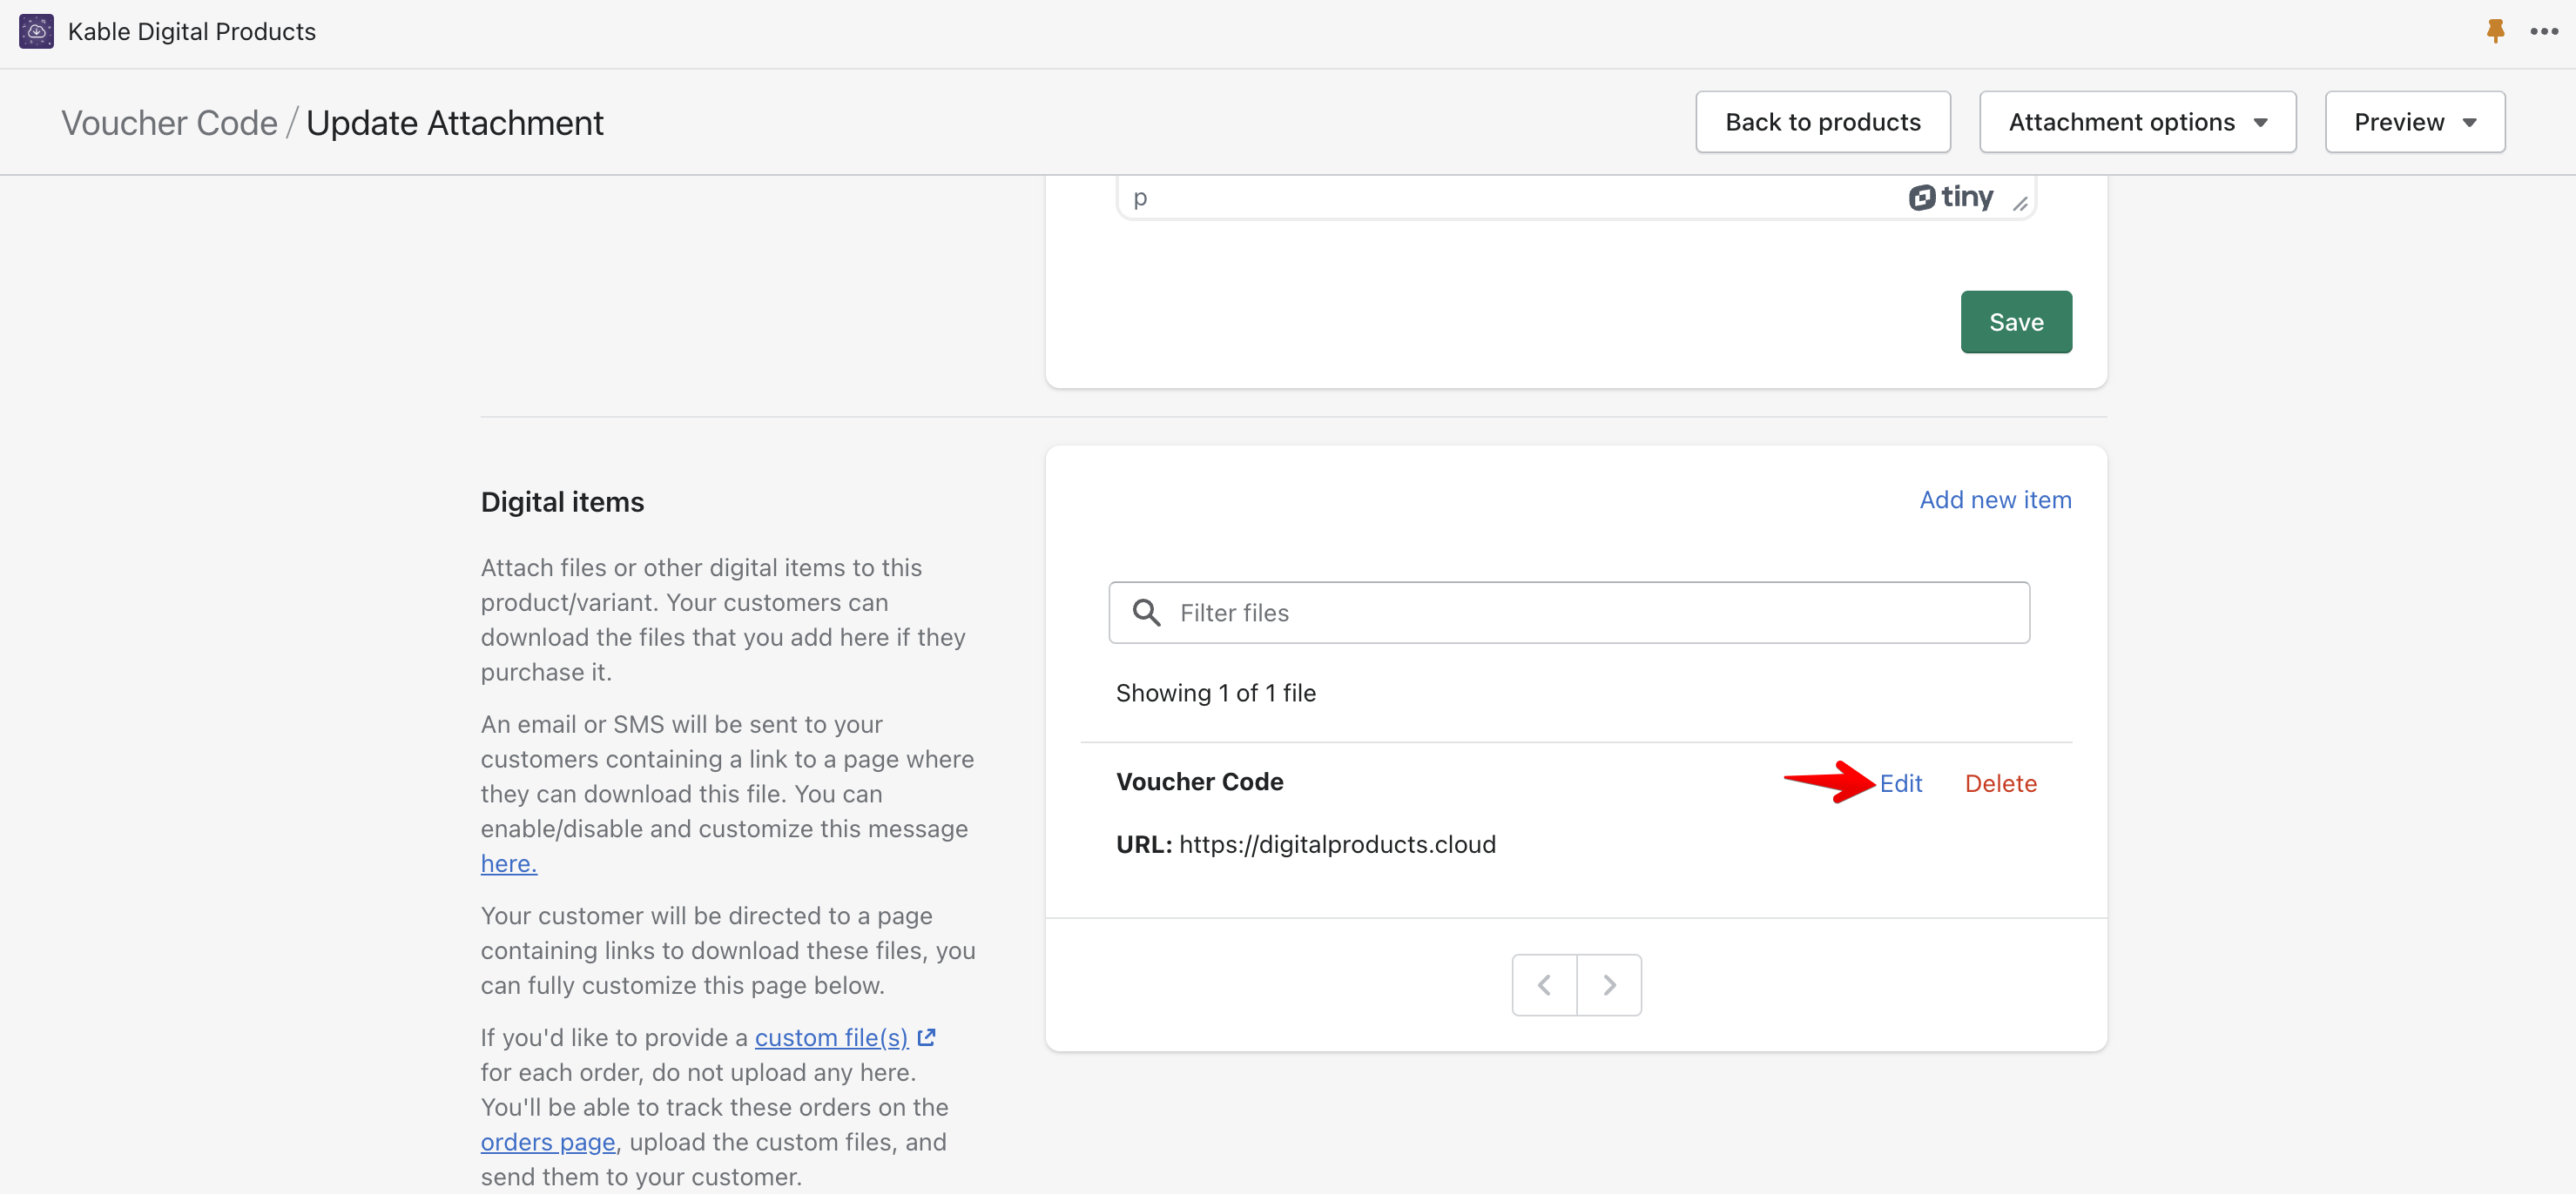The width and height of the screenshot is (2576, 1194).
Task: Open the Attachment options dropdown
Action: [2137, 121]
